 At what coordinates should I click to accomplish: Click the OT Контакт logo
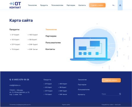click(15, 5)
